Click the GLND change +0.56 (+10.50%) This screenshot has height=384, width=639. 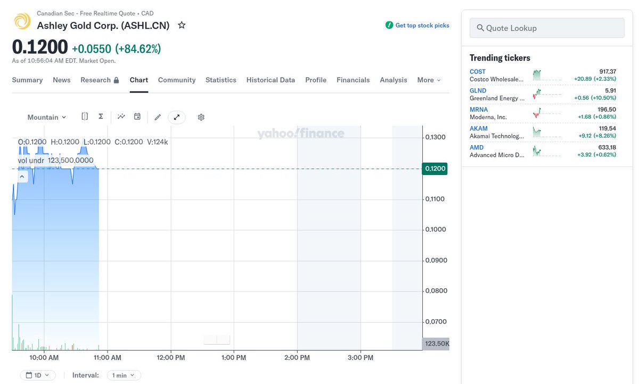[x=595, y=98]
